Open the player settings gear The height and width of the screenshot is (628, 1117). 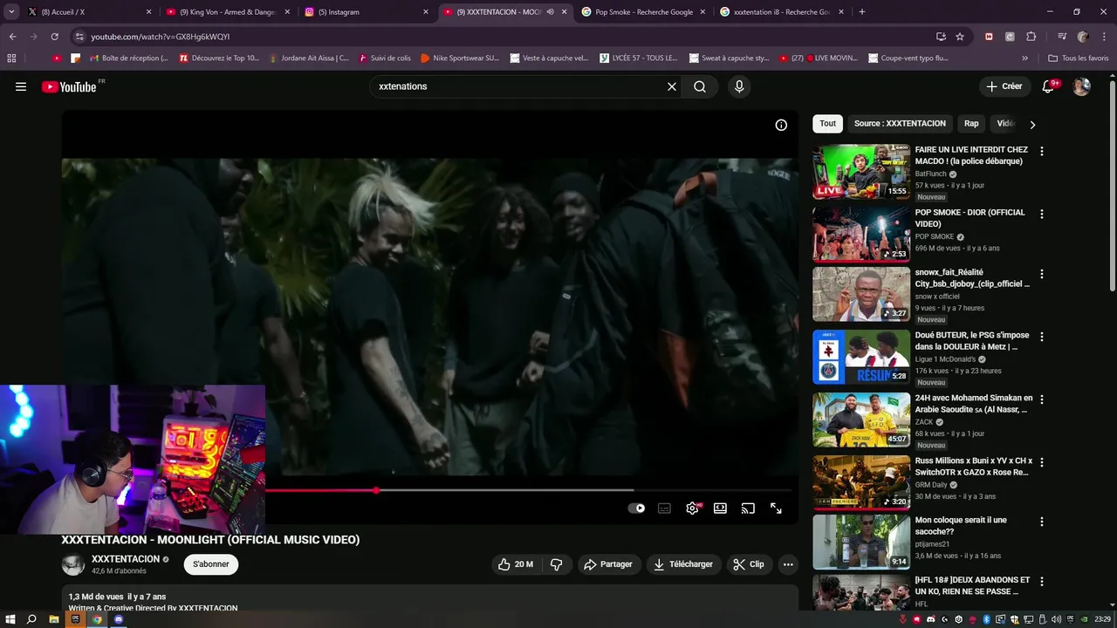[692, 509]
